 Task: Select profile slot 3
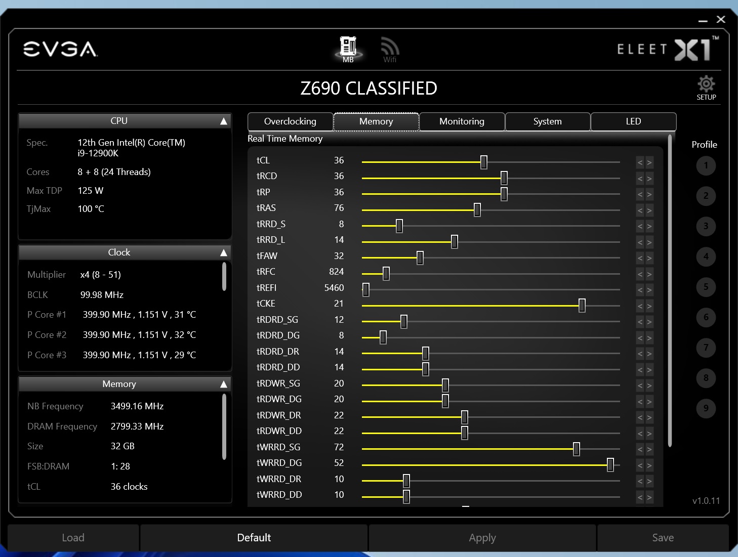coord(706,226)
